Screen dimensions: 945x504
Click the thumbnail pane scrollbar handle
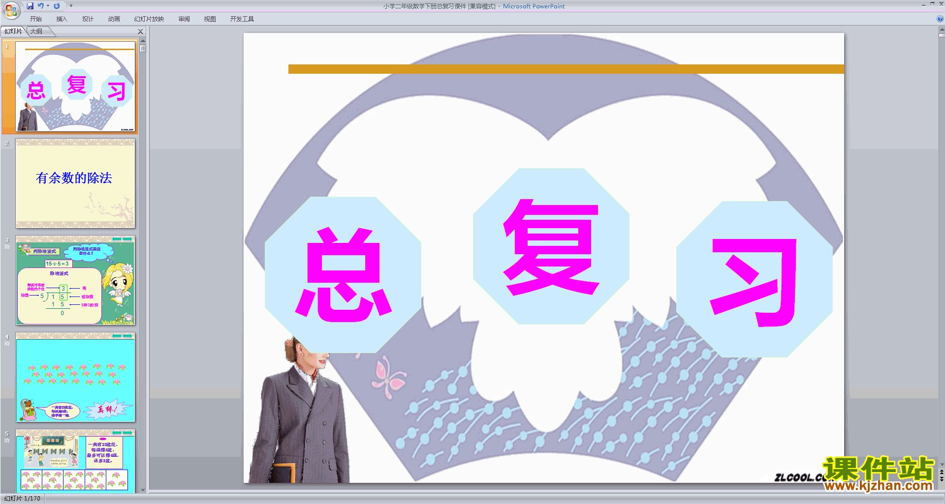pos(143,49)
